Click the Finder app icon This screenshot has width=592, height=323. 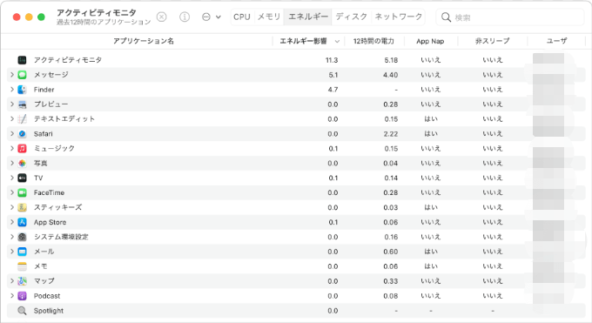(23, 90)
